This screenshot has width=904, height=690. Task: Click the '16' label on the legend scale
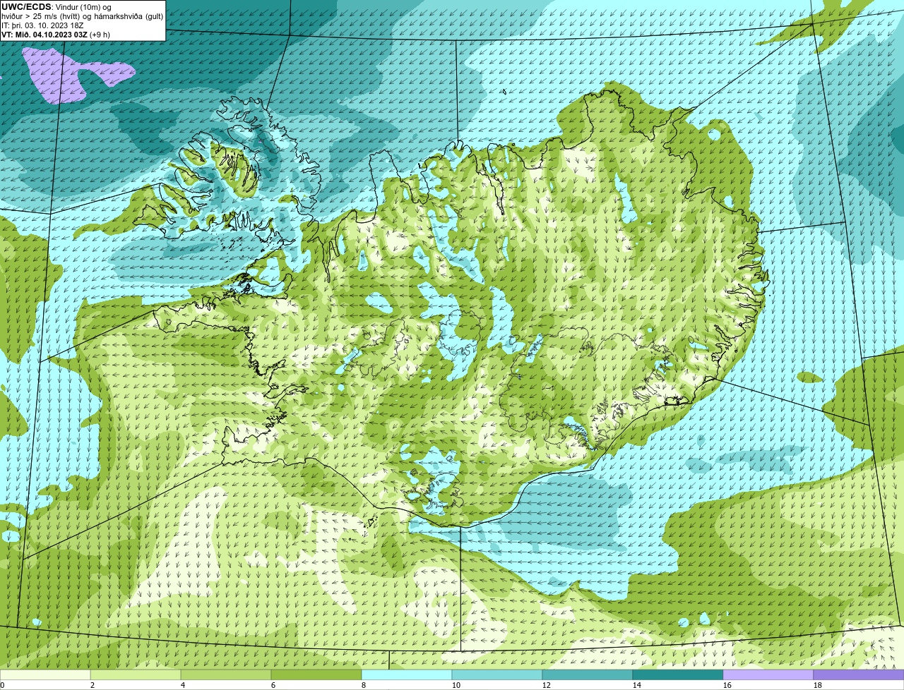pos(727,685)
